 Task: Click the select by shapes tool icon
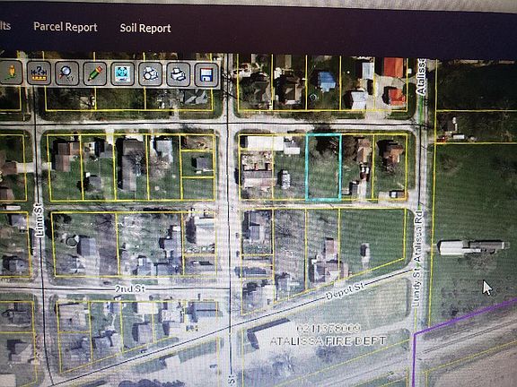(x=151, y=74)
